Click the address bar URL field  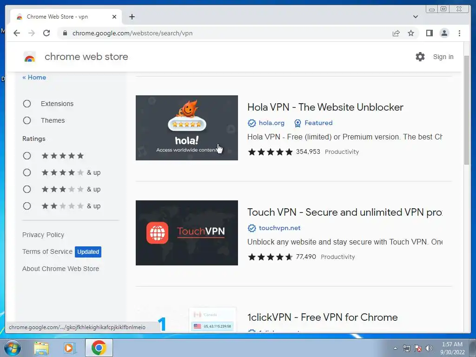tap(225, 33)
